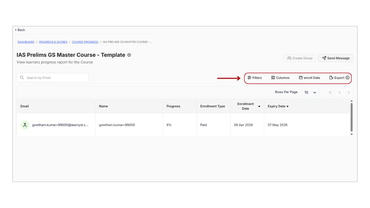Go to previous page arrow
370x208 pixels.
click(x=340, y=93)
